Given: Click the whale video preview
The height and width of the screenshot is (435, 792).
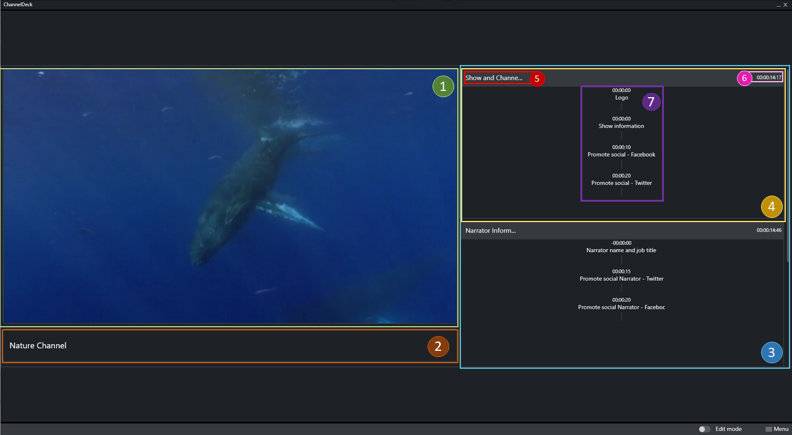Looking at the screenshot, I should coord(229,197).
